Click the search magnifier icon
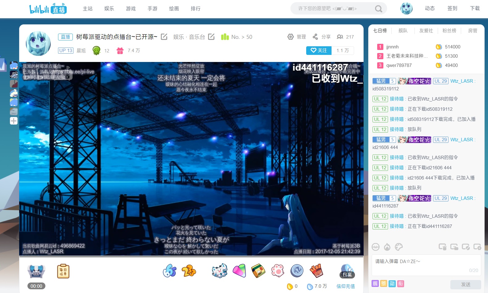Image resolution: width=488 pixels, height=293 pixels. (378, 9)
